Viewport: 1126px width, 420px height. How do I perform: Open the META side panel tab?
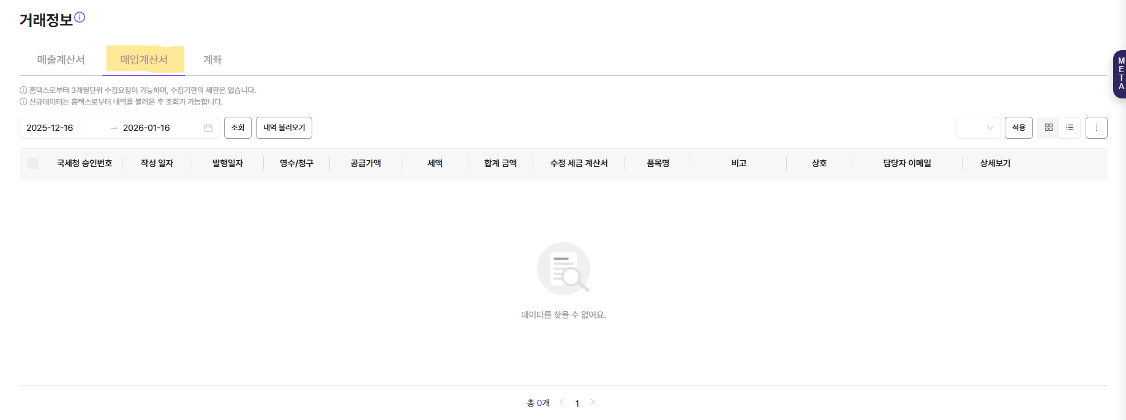[x=1120, y=74]
